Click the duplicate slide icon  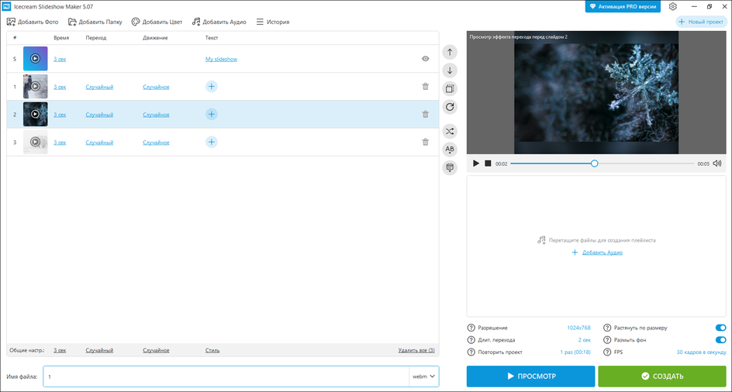(x=450, y=88)
